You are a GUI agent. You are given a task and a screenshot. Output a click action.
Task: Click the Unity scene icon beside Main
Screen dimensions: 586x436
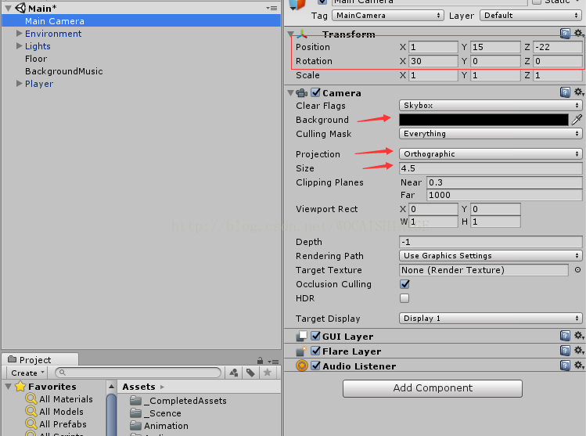pyautogui.click(x=20, y=8)
